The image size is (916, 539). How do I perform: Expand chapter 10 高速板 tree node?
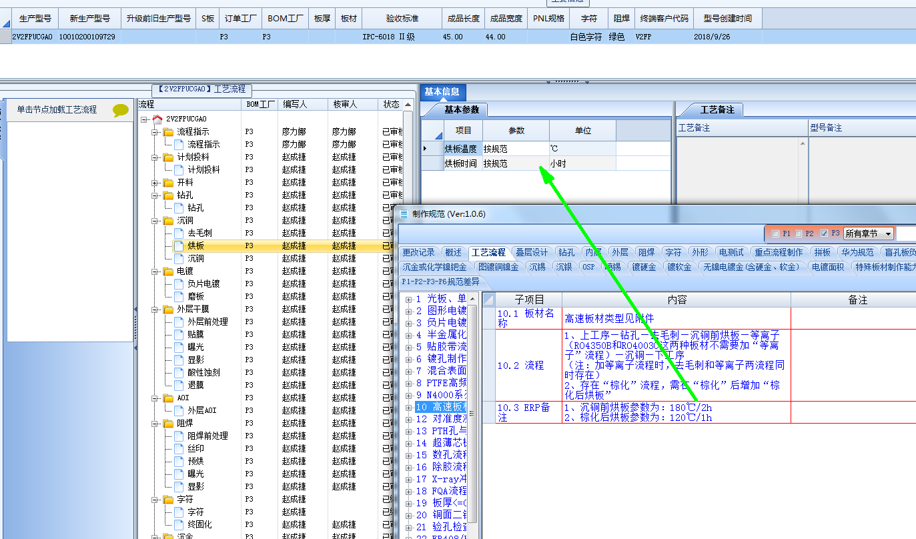(x=408, y=408)
